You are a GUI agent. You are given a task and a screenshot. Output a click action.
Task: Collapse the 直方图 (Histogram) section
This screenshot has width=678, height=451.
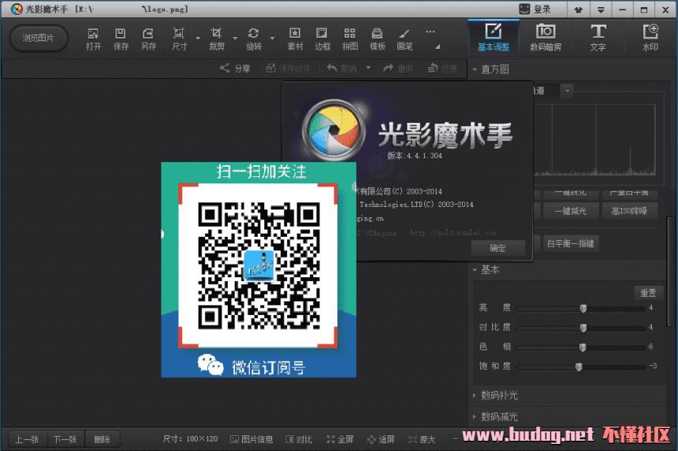point(494,69)
